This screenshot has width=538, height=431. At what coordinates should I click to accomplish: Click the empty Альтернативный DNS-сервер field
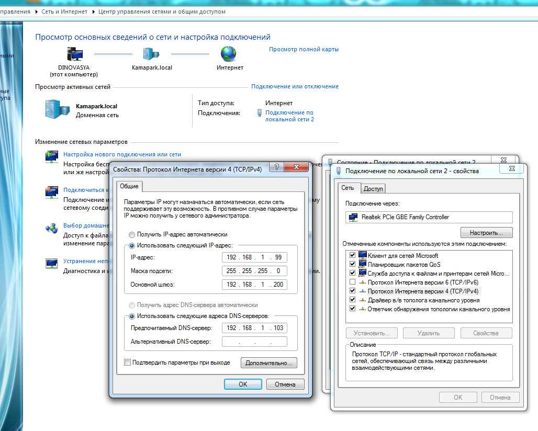[x=254, y=342]
